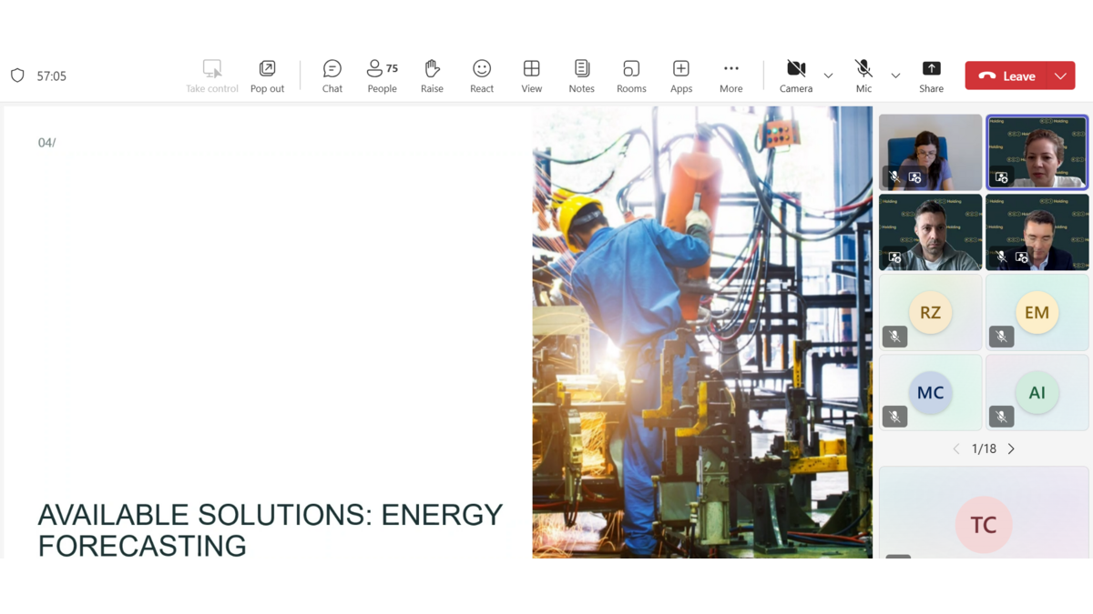This screenshot has width=1093, height=614.
Task: Unmute the Mic
Action: pos(863,75)
